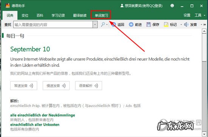Click the 想哭就要笑(使用QQ登录) username
This screenshot has height=137, width=208.
(x=144, y=6)
